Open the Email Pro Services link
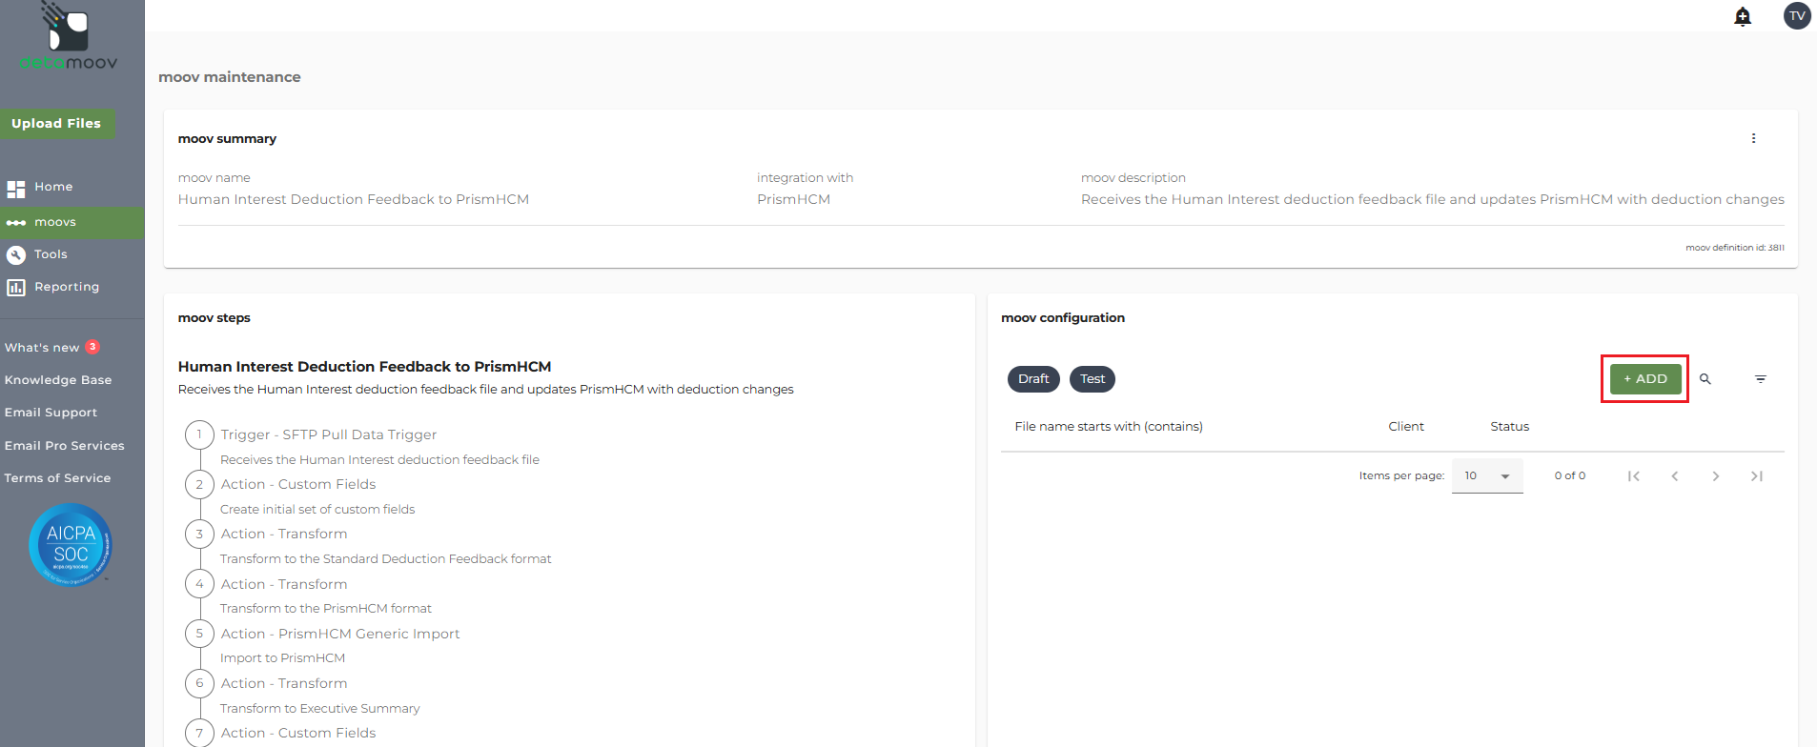The height and width of the screenshot is (747, 1817). (x=64, y=446)
